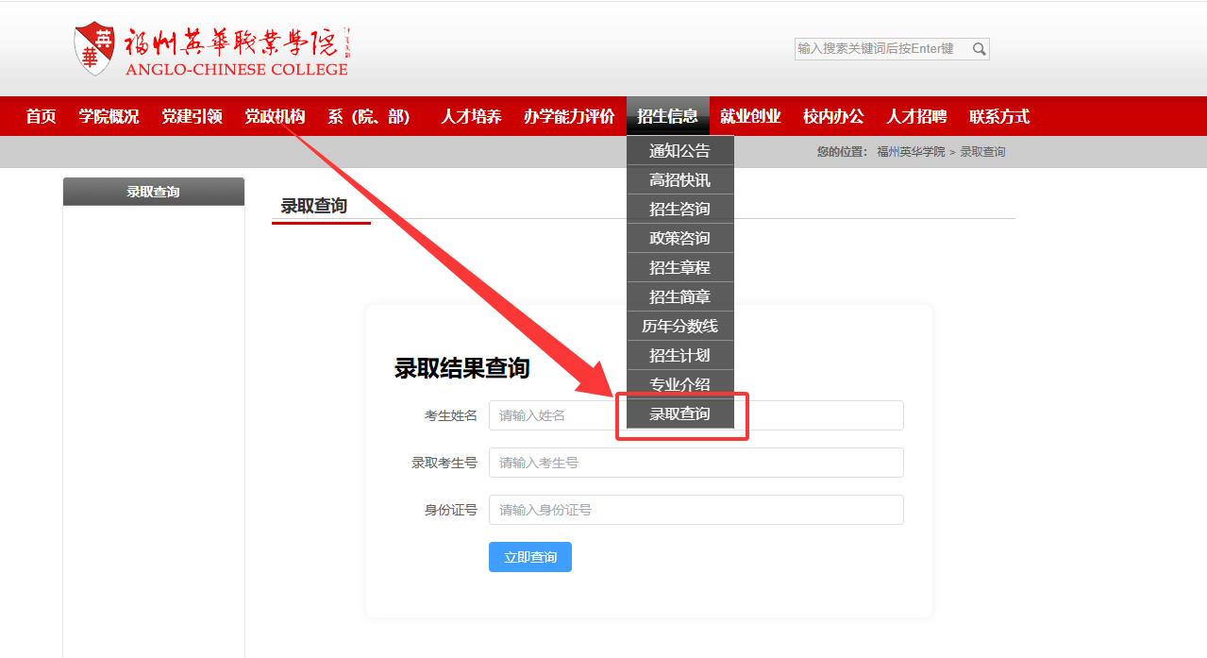Select 录取查询 sidebar header
The height and width of the screenshot is (658, 1207).
(x=154, y=192)
